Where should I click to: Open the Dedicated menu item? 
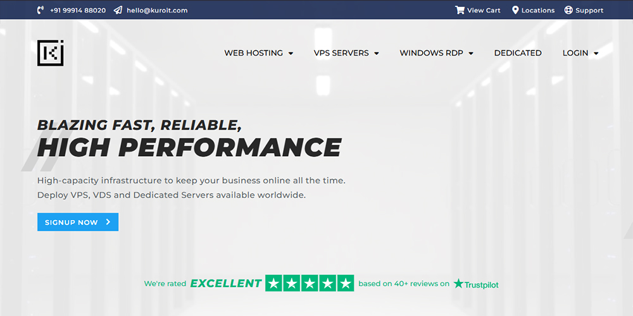(x=518, y=53)
